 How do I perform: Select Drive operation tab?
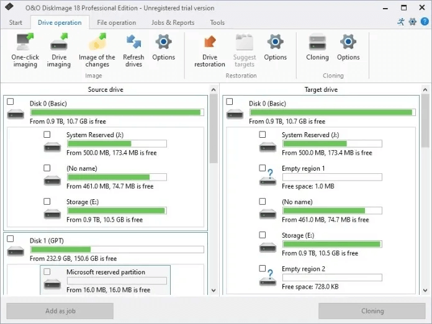(60, 22)
